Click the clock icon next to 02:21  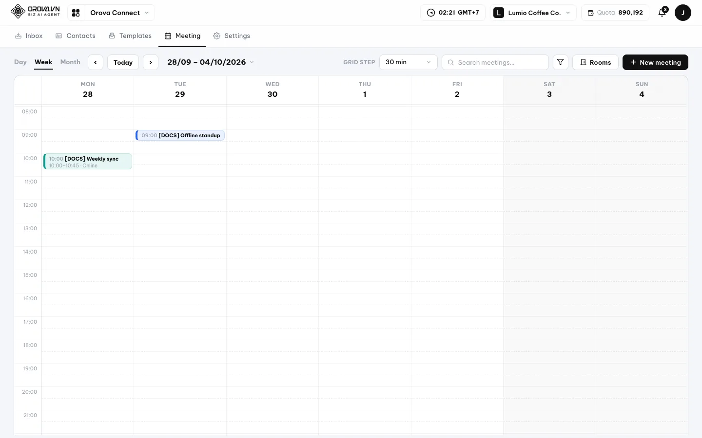[431, 13]
